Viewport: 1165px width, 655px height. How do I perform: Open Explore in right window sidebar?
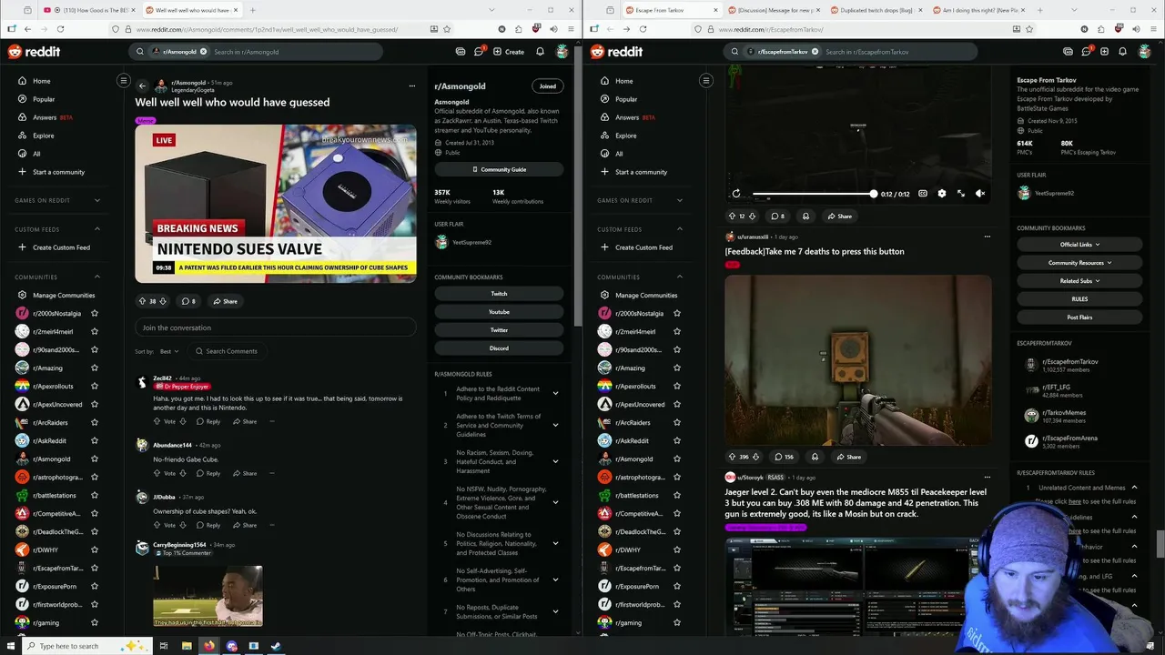626,136
